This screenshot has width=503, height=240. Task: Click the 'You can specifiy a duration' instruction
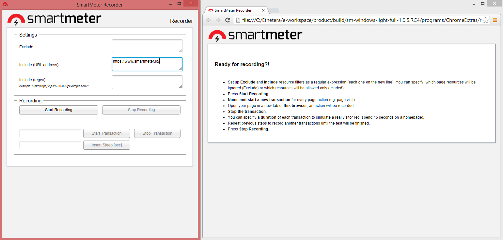(326, 117)
